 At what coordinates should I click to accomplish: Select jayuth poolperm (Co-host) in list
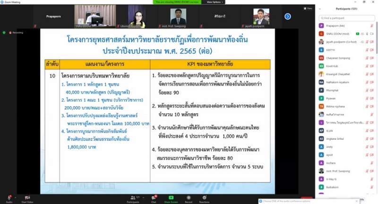340,42
